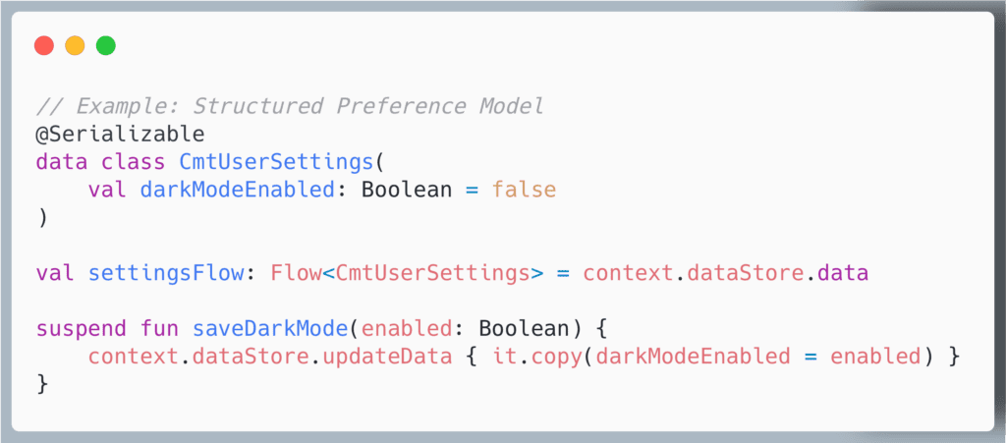Viewport: 1006px width, 443px height.
Task: Click the trailing 'data' property after dataStore
Action: click(x=843, y=272)
